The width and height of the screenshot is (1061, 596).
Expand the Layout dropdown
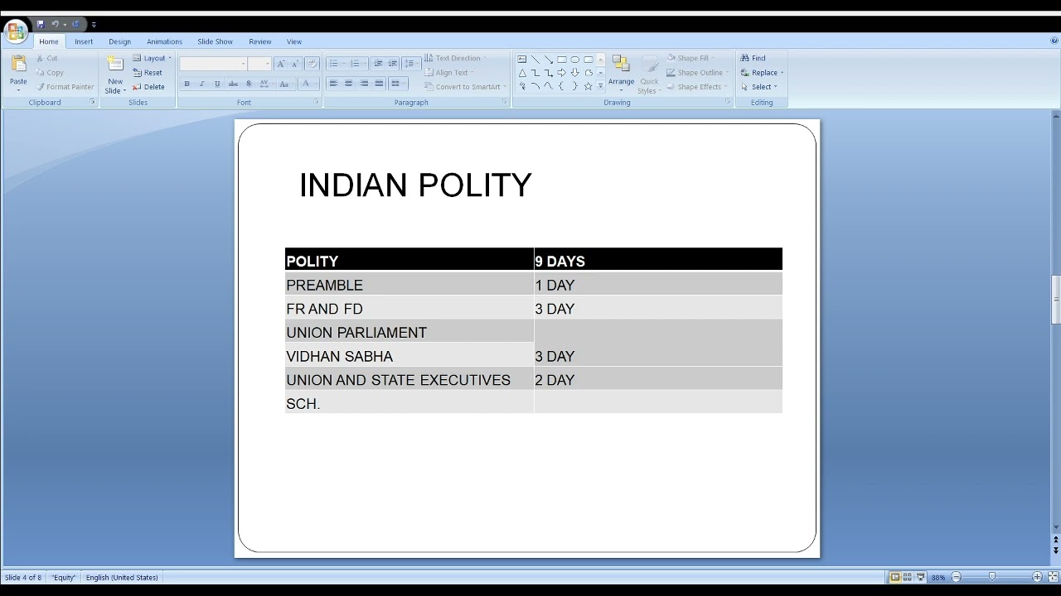[x=153, y=58]
